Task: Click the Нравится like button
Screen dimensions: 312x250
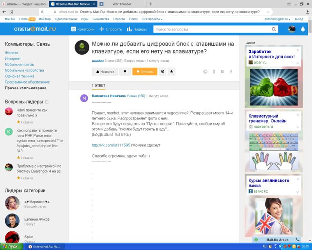Action: 105,71
